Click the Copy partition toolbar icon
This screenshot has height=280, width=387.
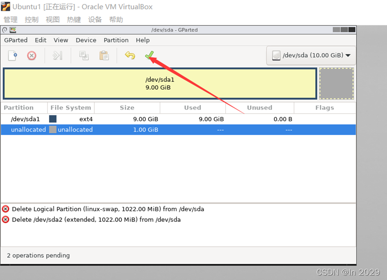coord(84,55)
